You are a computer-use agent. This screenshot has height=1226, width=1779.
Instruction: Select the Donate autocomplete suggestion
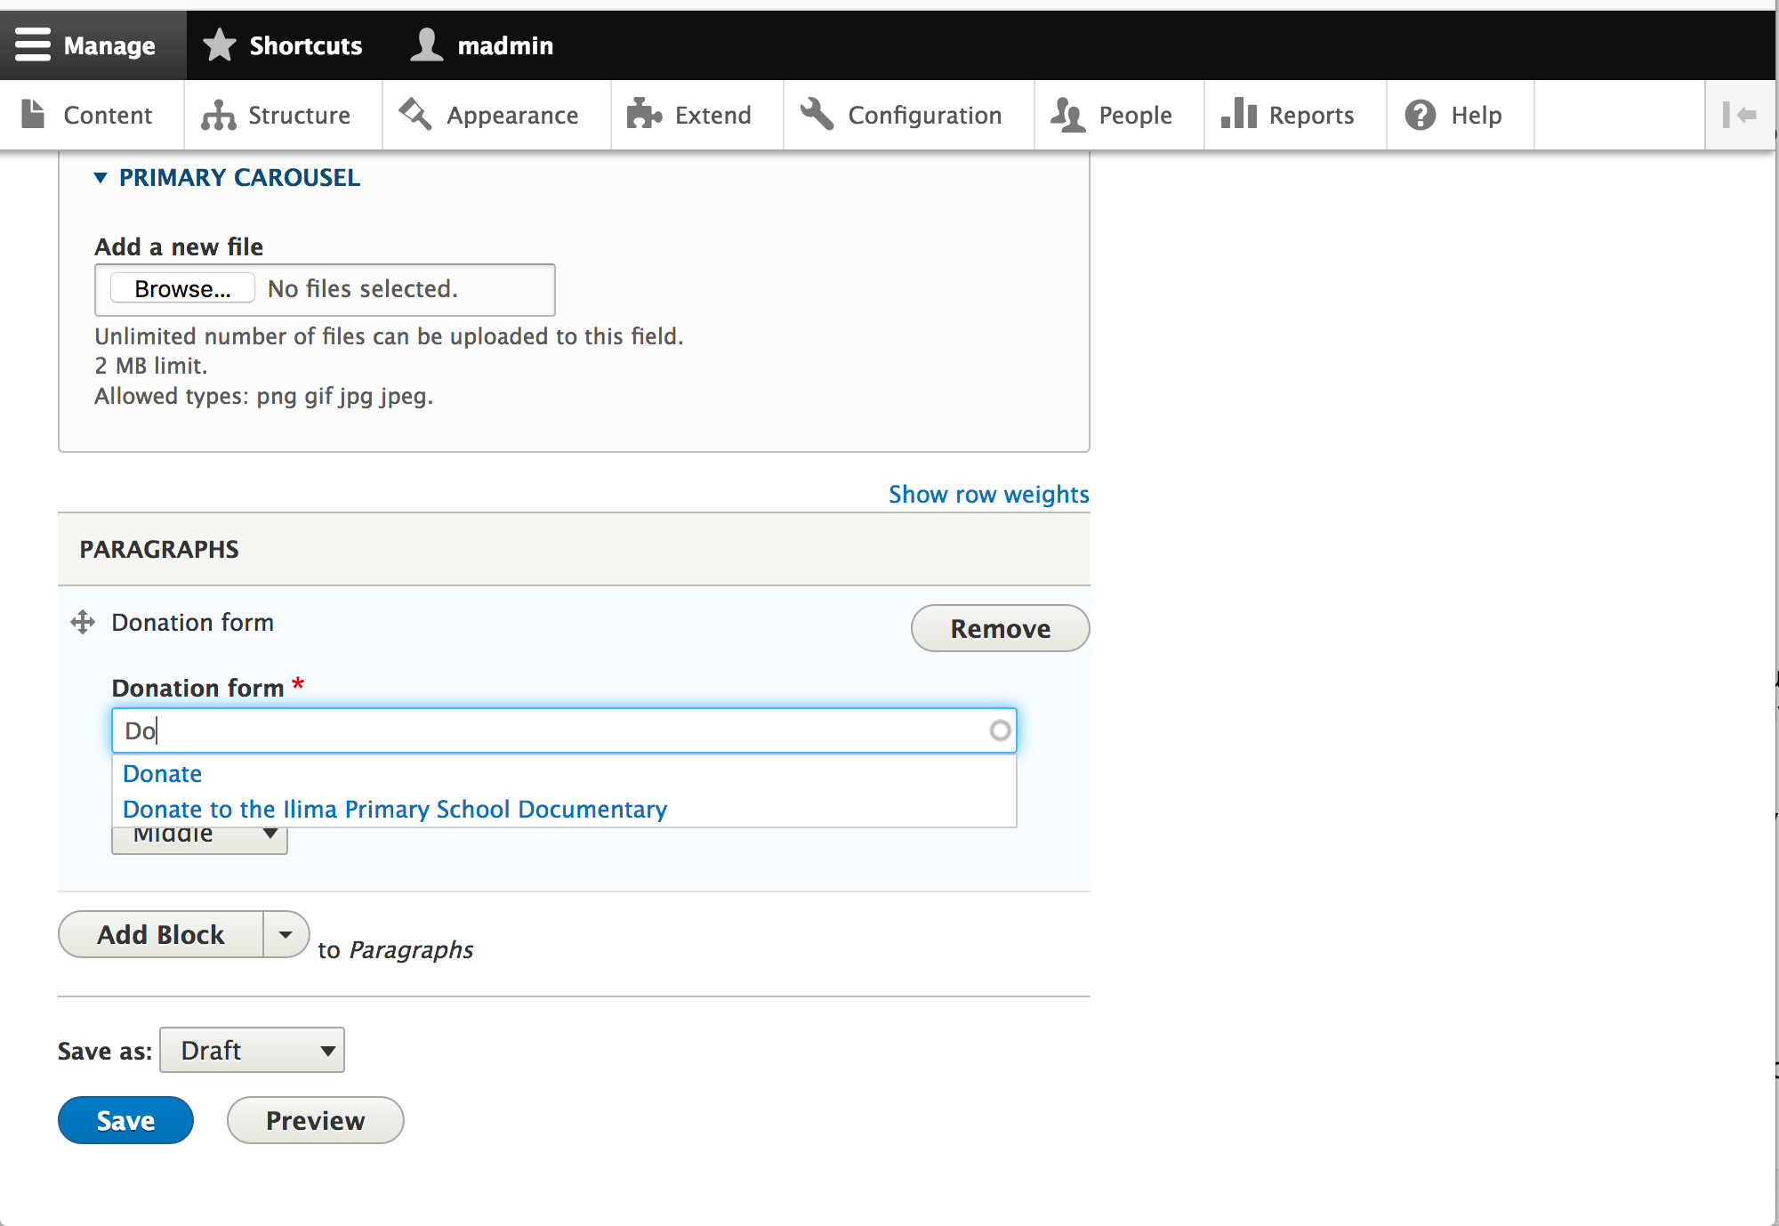[x=162, y=773]
